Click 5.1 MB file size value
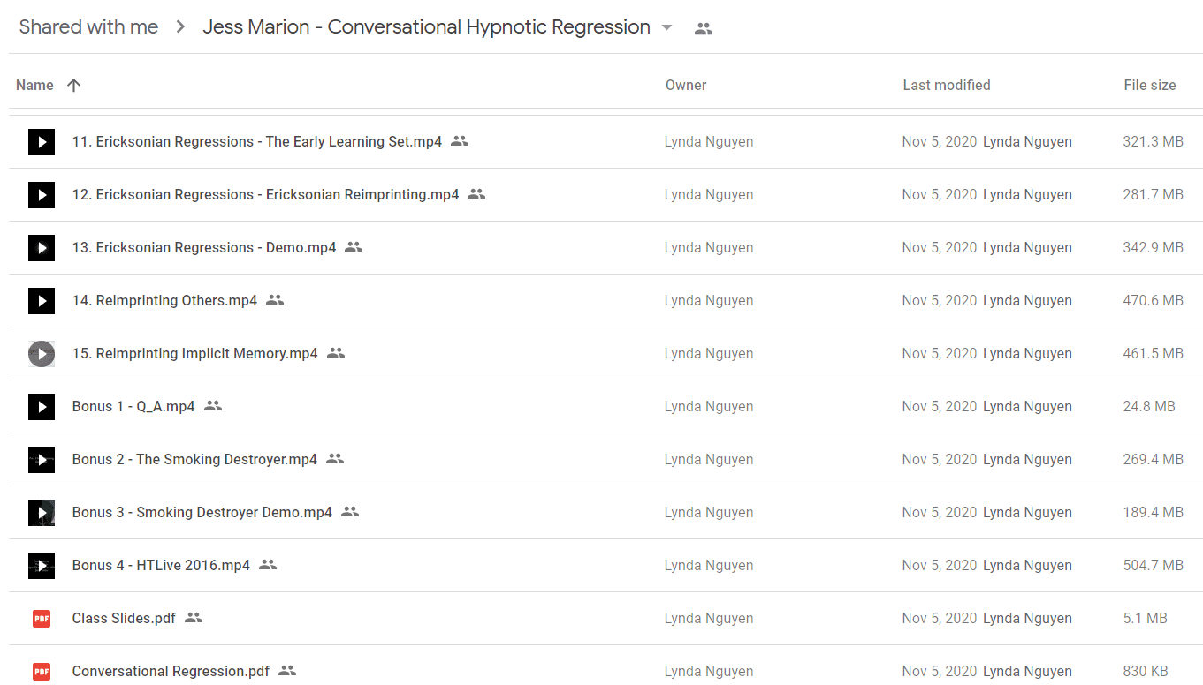 (1145, 618)
